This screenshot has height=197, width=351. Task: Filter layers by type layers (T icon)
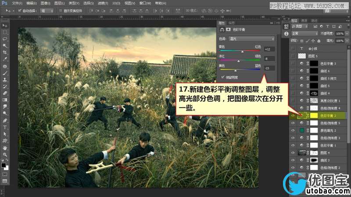coord(327,26)
